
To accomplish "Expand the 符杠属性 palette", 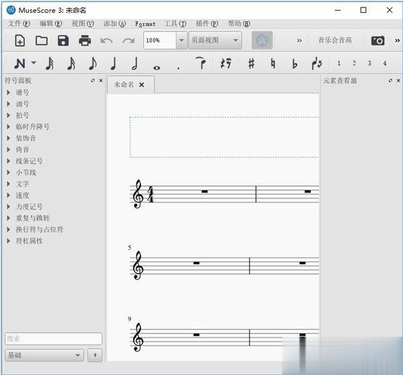I will [x=9, y=241].
